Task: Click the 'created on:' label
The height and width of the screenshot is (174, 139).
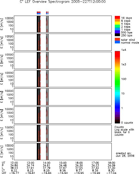Action: click(x=124, y=153)
